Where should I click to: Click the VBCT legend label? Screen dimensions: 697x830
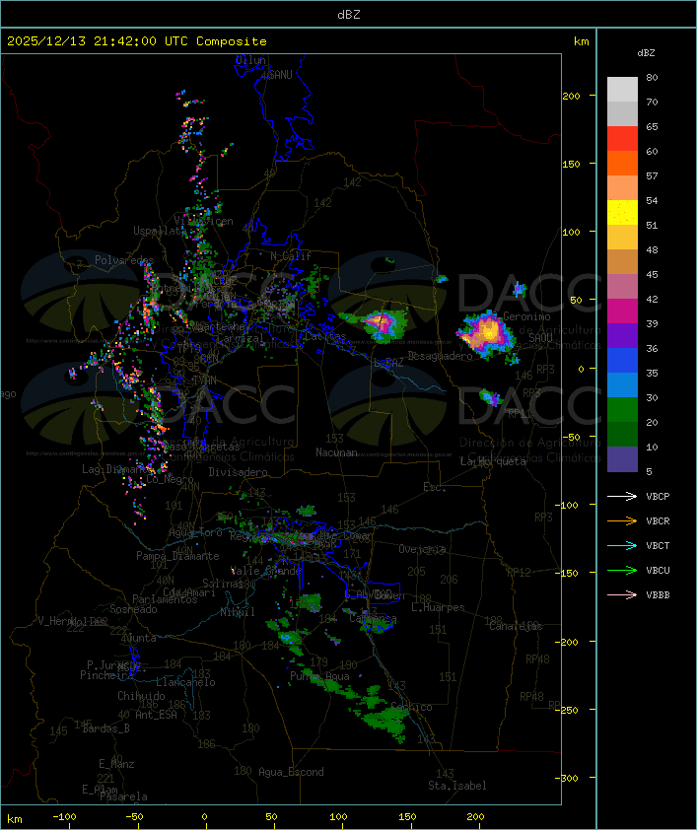[x=658, y=545]
